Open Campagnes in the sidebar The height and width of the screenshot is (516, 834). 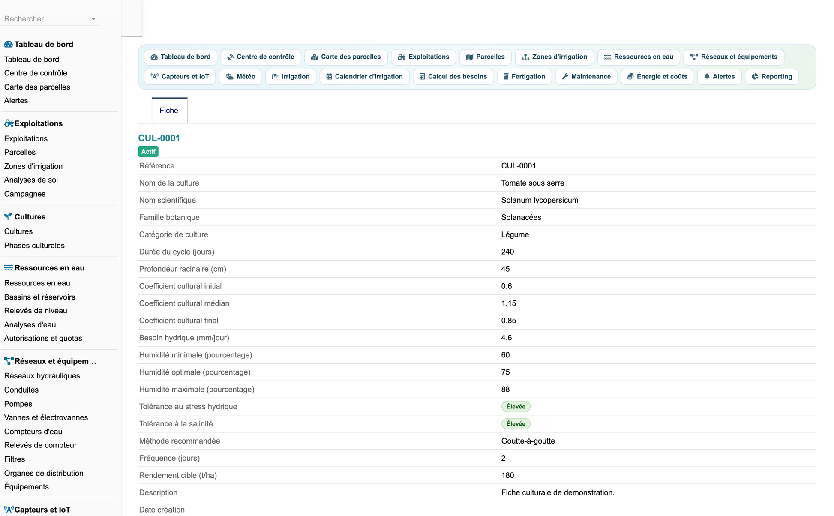(25, 194)
